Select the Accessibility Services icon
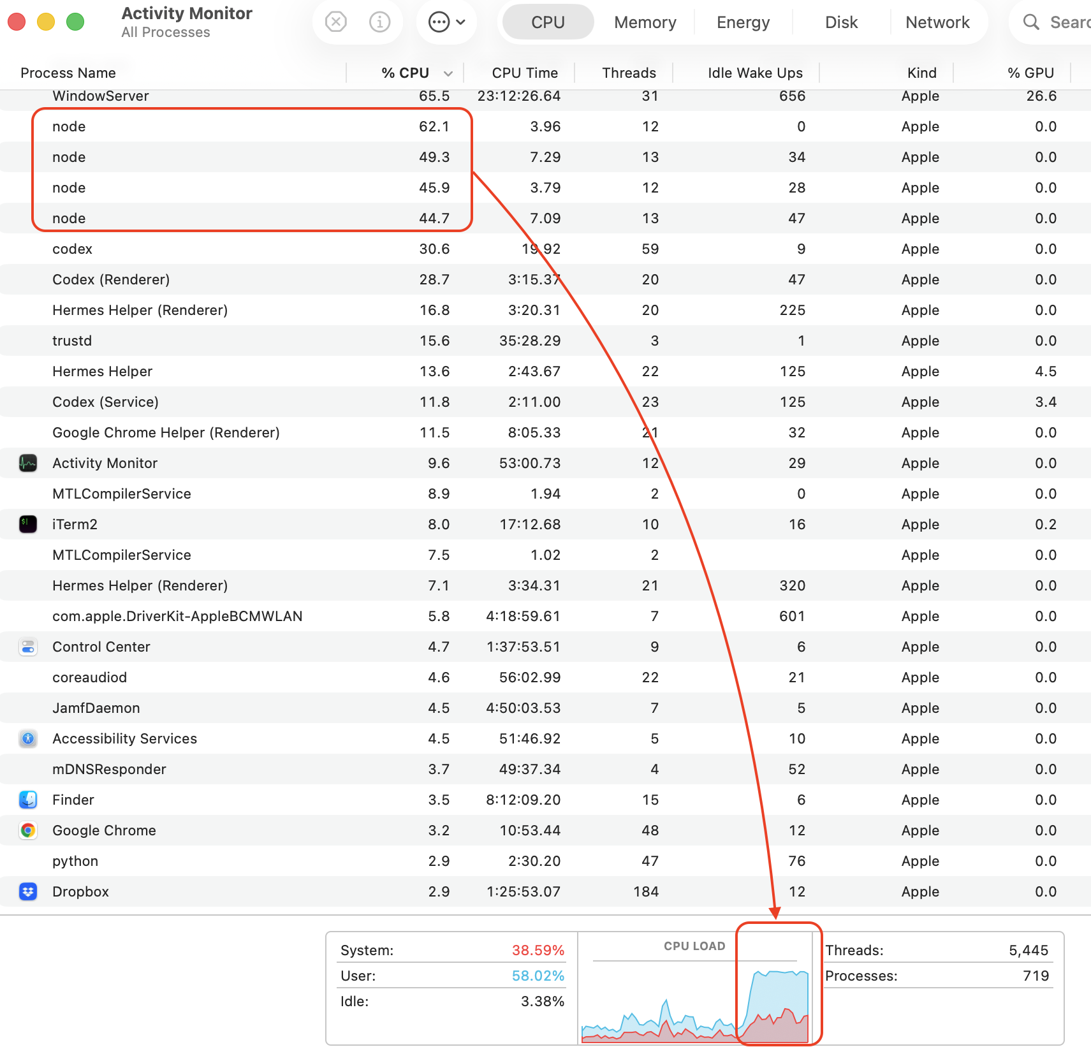Viewport: 1091px width, 1047px height. click(28, 738)
